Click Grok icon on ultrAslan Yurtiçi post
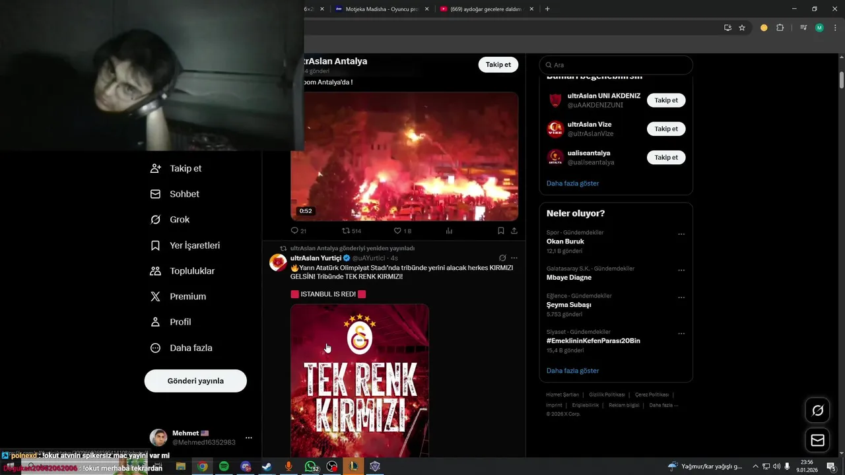The width and height of the screenshot is (845, 475). pyautogui.click(x=502, y=258)
